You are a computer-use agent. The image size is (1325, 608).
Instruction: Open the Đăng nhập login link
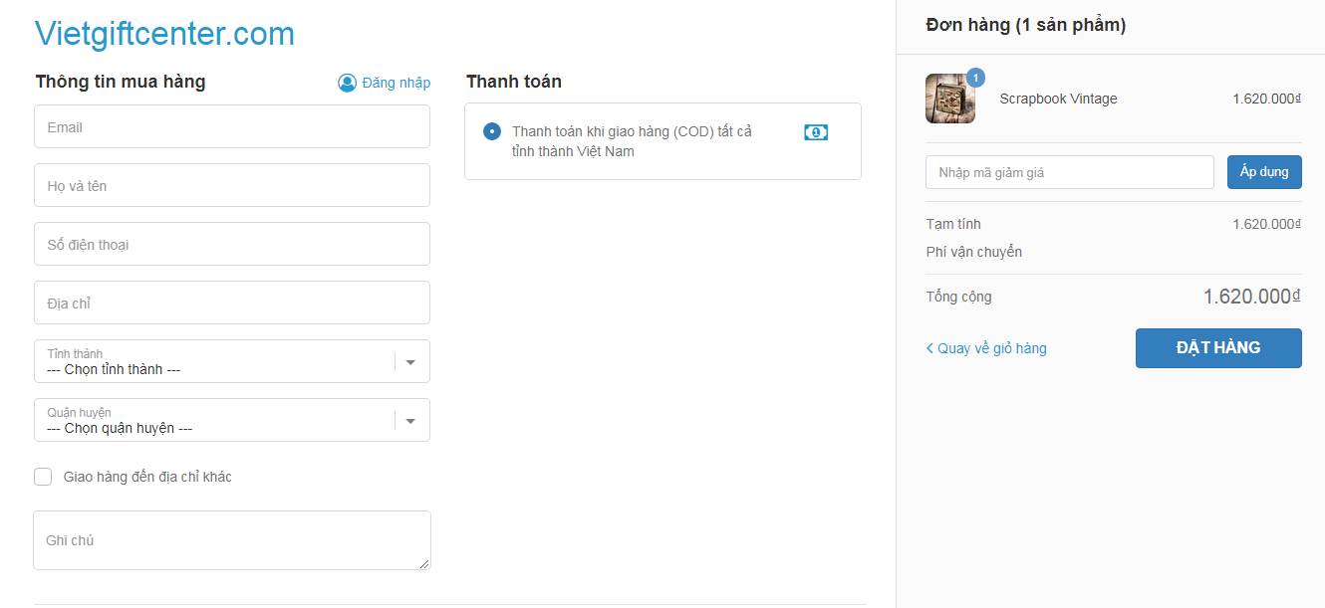[396, 83]
